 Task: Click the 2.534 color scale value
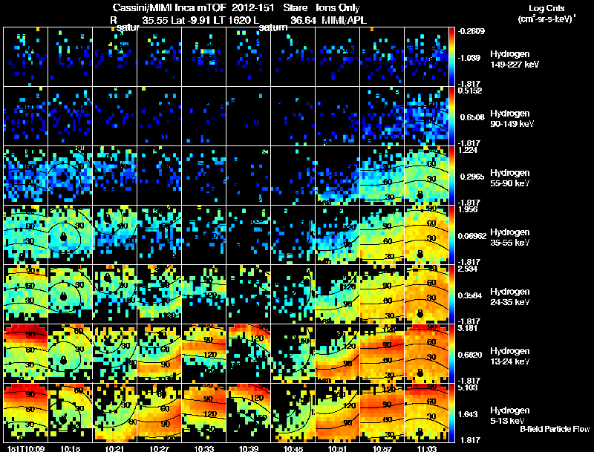click(x=468, y=269)
